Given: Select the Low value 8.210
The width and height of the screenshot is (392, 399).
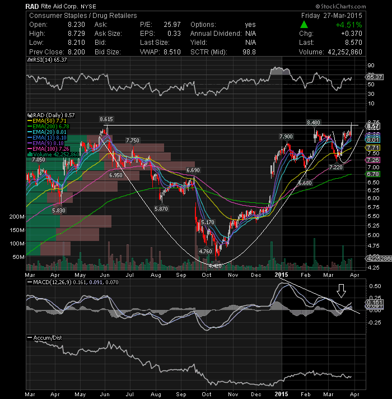Looking at the screenshot, I should point(76,43).
